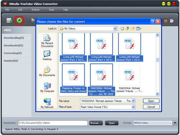The height and width of the screenshot is (135, 180).
Task: Open the Edit menu
Action: [20, 10]
